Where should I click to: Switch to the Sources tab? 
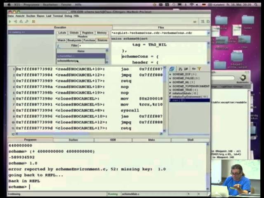tap(102, 40)
